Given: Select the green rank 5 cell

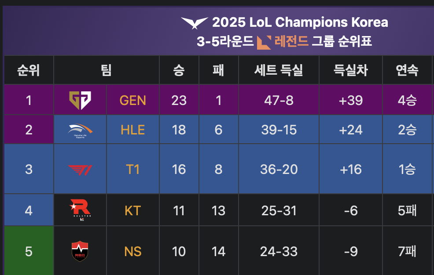Looking at the screenshot, I should [29, 250].
